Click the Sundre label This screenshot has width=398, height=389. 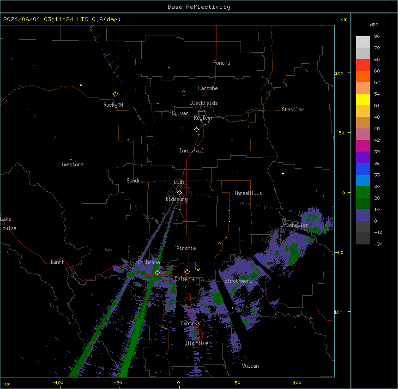135,181
